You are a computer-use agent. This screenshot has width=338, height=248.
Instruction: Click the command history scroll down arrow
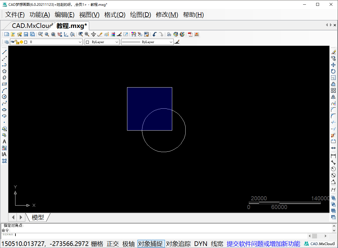pyautogui.click(x=334, y=230)
